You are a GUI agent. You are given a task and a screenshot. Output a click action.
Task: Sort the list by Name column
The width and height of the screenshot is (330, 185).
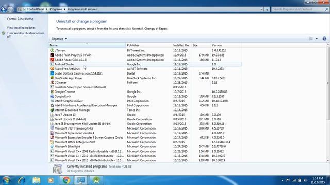click(x=87, y=45)
